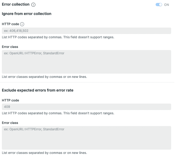
Task: Click the Error class label in Exclude section
Action: pos(10,123)
